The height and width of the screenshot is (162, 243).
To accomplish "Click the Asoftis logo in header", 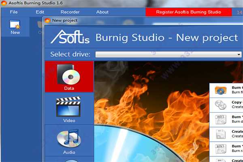I will 70,37.
